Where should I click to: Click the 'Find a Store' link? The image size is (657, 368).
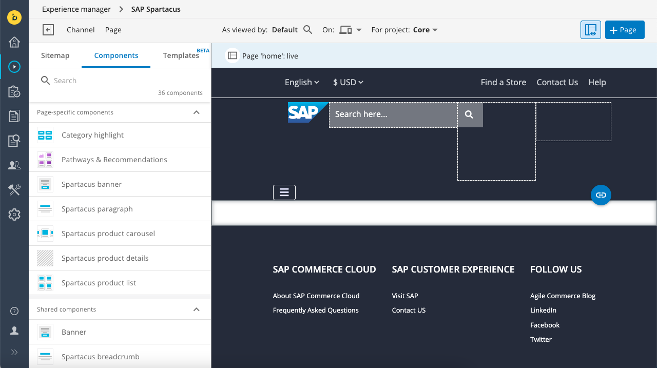504,82
